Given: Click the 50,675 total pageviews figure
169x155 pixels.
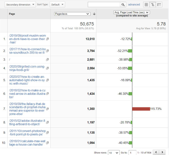Looking at the screenshot, I should 87,24.
